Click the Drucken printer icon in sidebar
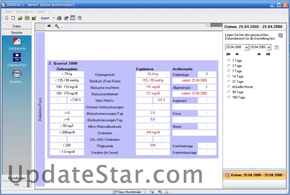Viewport: 290px width, 195px height. click(17, 74)
